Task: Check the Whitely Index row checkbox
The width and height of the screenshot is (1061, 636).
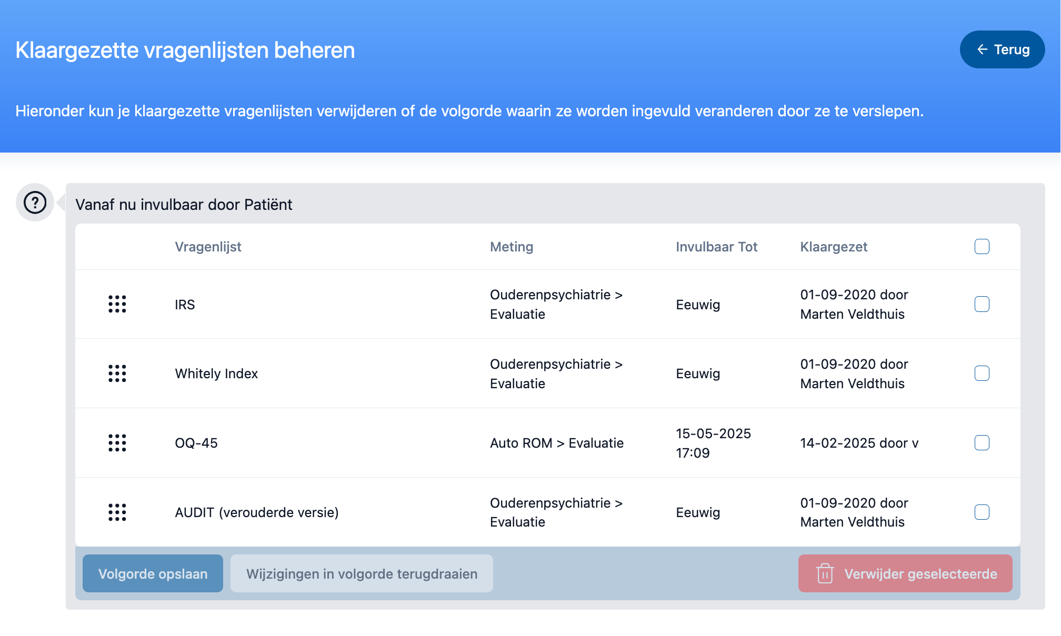Action: pos(982,373)
